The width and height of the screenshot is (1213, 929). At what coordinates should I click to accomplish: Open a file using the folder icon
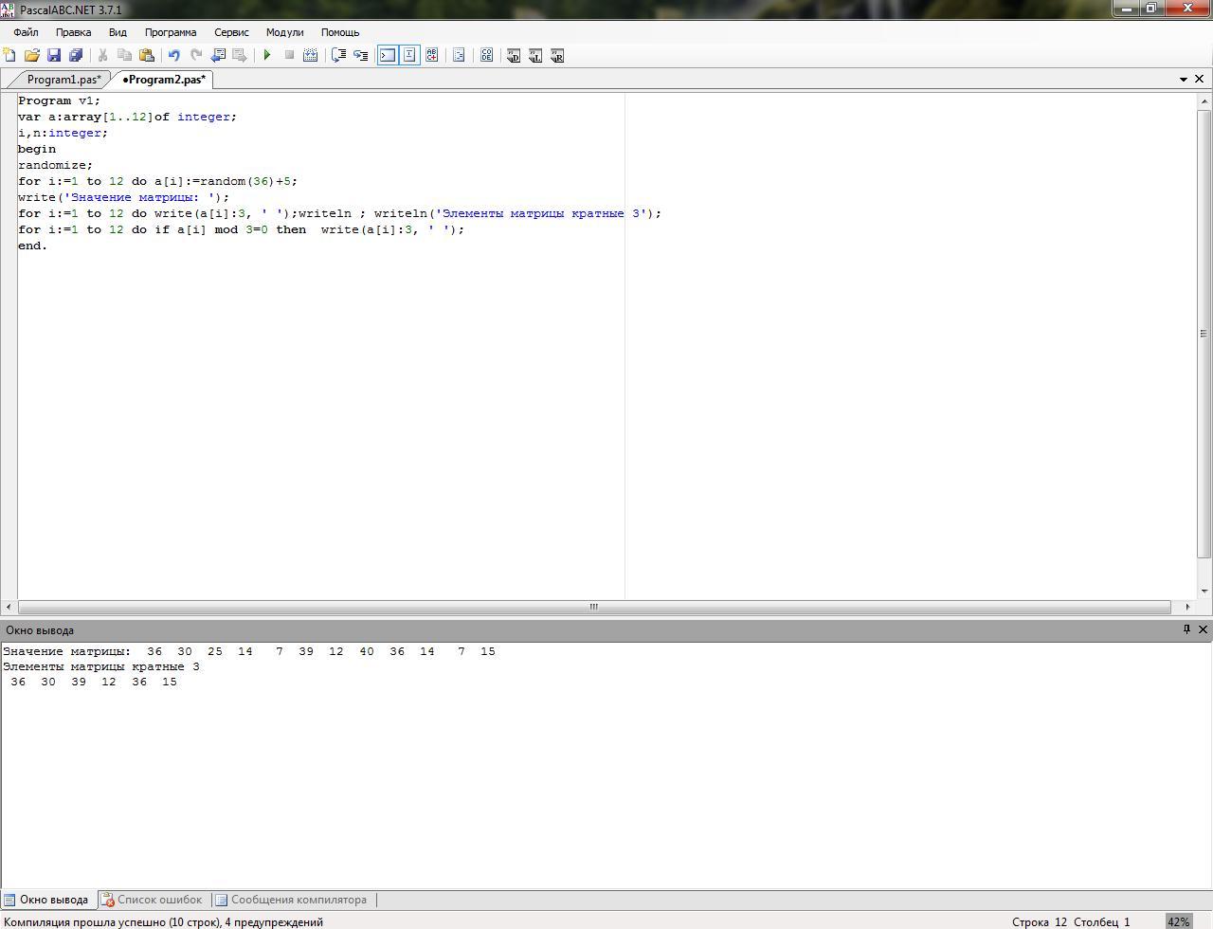32,55
